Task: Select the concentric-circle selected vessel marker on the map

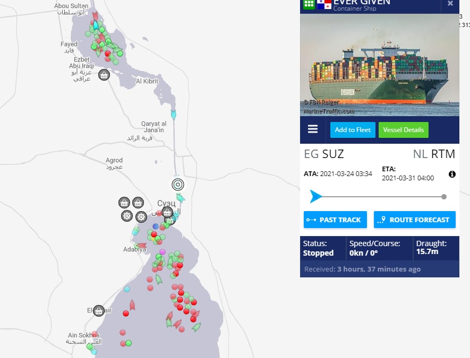Action: [178, 185]
